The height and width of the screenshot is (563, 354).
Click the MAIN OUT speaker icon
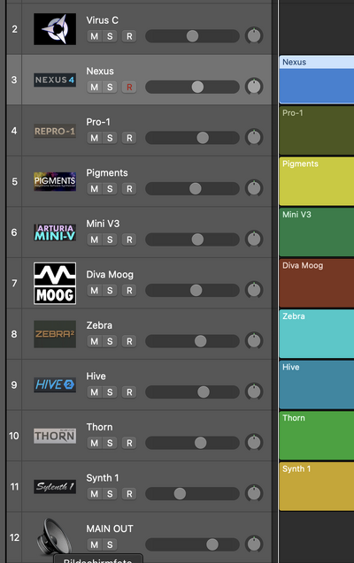point(54,537)
